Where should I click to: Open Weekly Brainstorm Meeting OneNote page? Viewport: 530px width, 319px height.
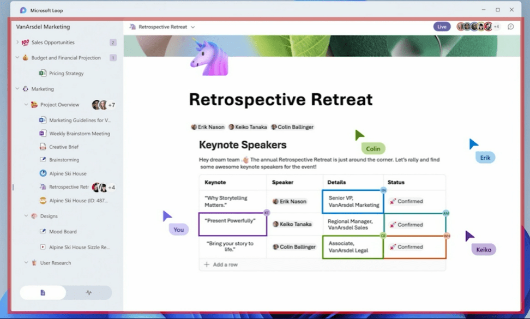(x=79, y=134)
